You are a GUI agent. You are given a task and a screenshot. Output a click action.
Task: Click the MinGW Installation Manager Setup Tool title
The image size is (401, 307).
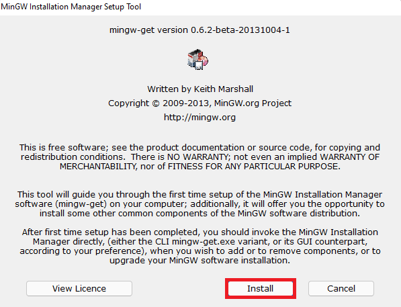coord(71,7)
